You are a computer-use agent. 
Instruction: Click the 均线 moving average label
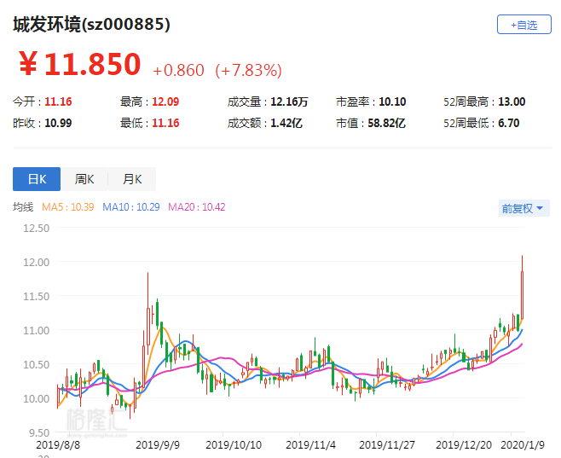23,207
